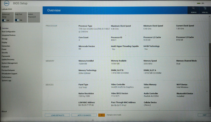Click the scrollbar down arrow

(x=210, y=108)
